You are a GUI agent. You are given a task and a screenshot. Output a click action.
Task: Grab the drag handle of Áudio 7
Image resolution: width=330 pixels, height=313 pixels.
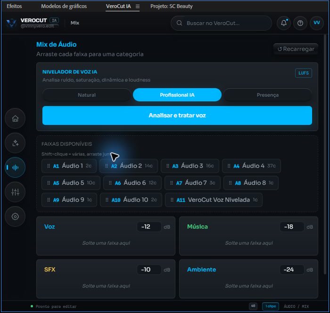(x=172, y=183)
